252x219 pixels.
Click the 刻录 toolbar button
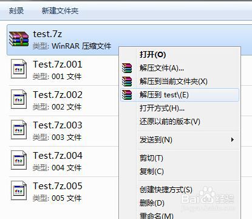tap(16, 10)
